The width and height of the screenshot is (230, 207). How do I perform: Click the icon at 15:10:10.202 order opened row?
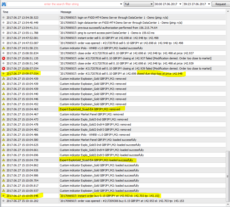tap(4, 201)
